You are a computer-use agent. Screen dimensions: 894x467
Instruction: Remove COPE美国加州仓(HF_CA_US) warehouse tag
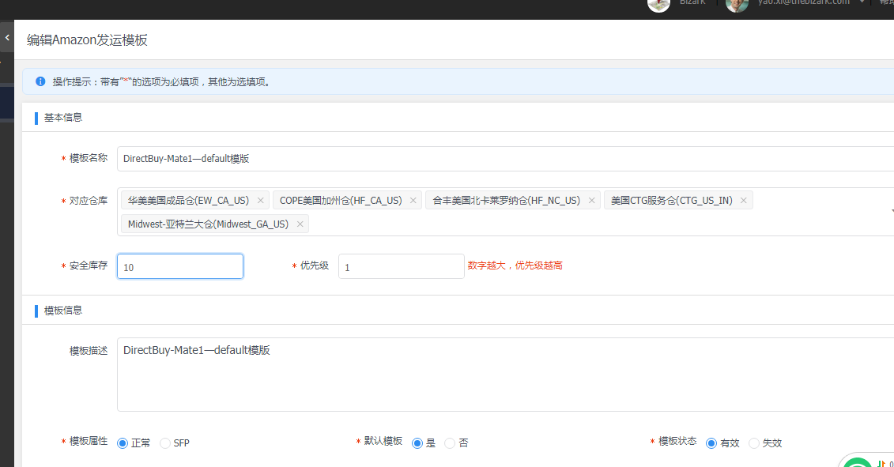point(413,200)
